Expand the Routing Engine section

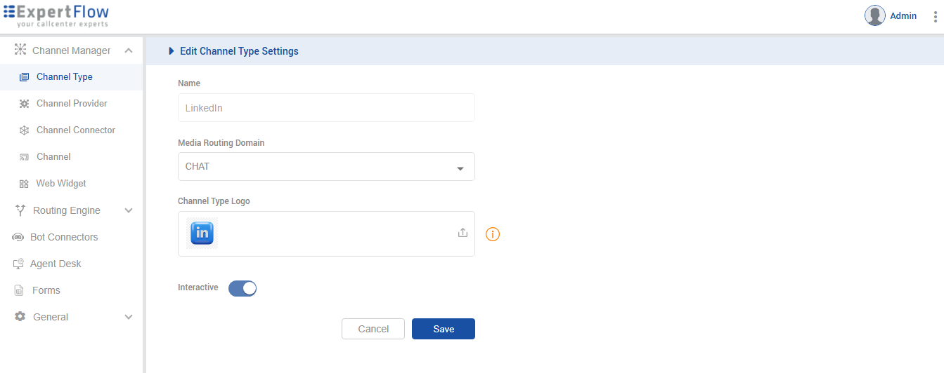pyautogui.click(x=129, y=210)
